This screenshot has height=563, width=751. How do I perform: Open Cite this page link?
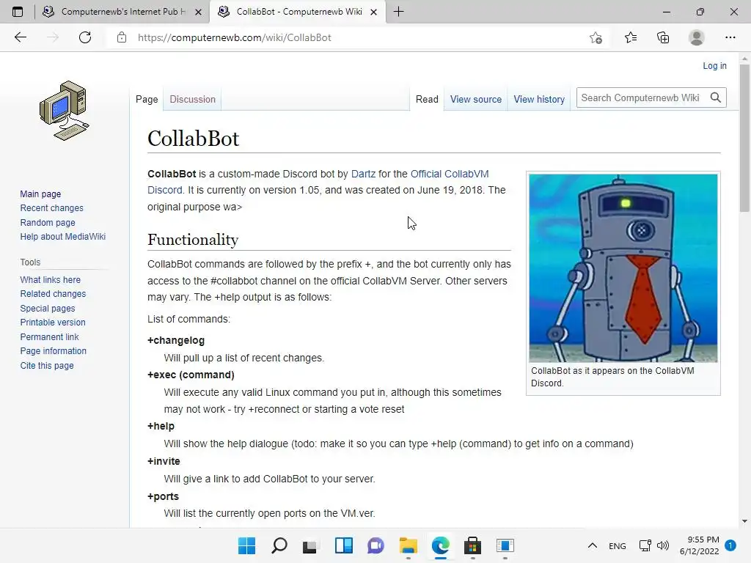click(47, 365)
